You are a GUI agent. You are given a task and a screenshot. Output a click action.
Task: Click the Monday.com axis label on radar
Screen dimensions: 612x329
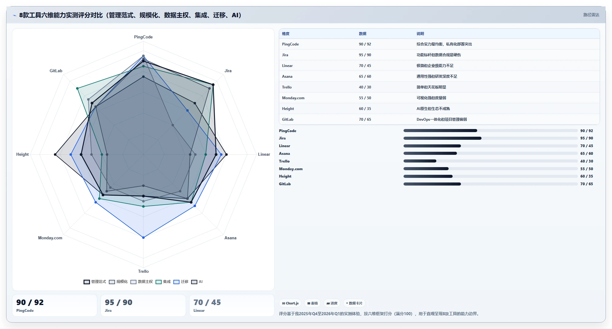click(x=50, y=238)
